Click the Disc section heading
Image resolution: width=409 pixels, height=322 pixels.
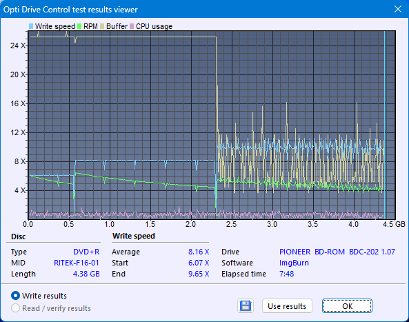18,237
